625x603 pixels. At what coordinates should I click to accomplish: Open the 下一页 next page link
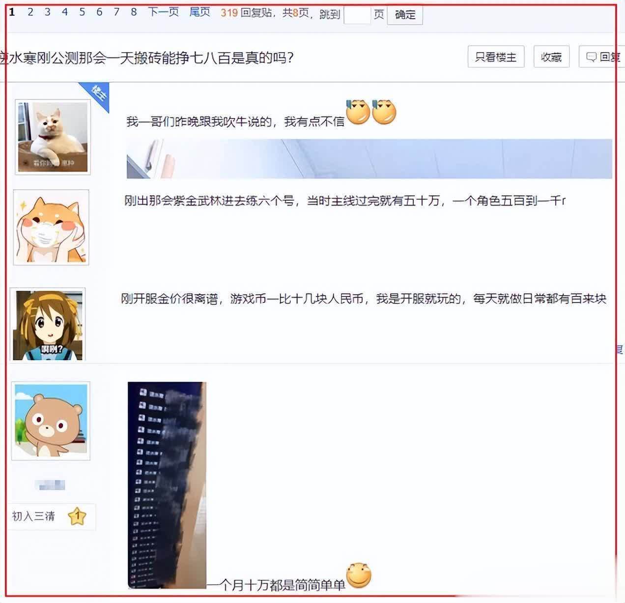click(163, 12)
